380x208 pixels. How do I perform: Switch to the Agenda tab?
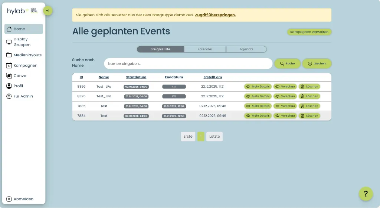246,49
